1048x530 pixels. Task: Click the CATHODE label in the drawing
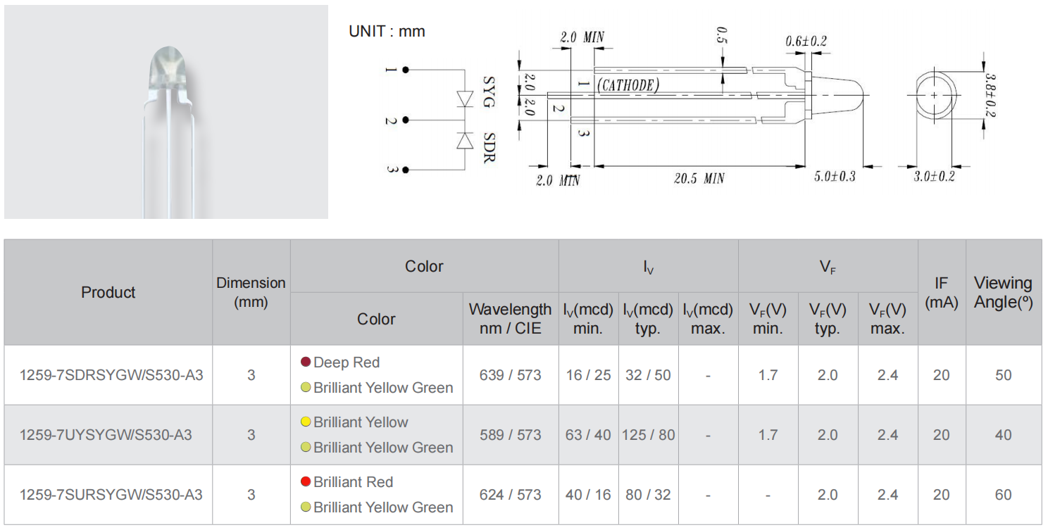628,85
